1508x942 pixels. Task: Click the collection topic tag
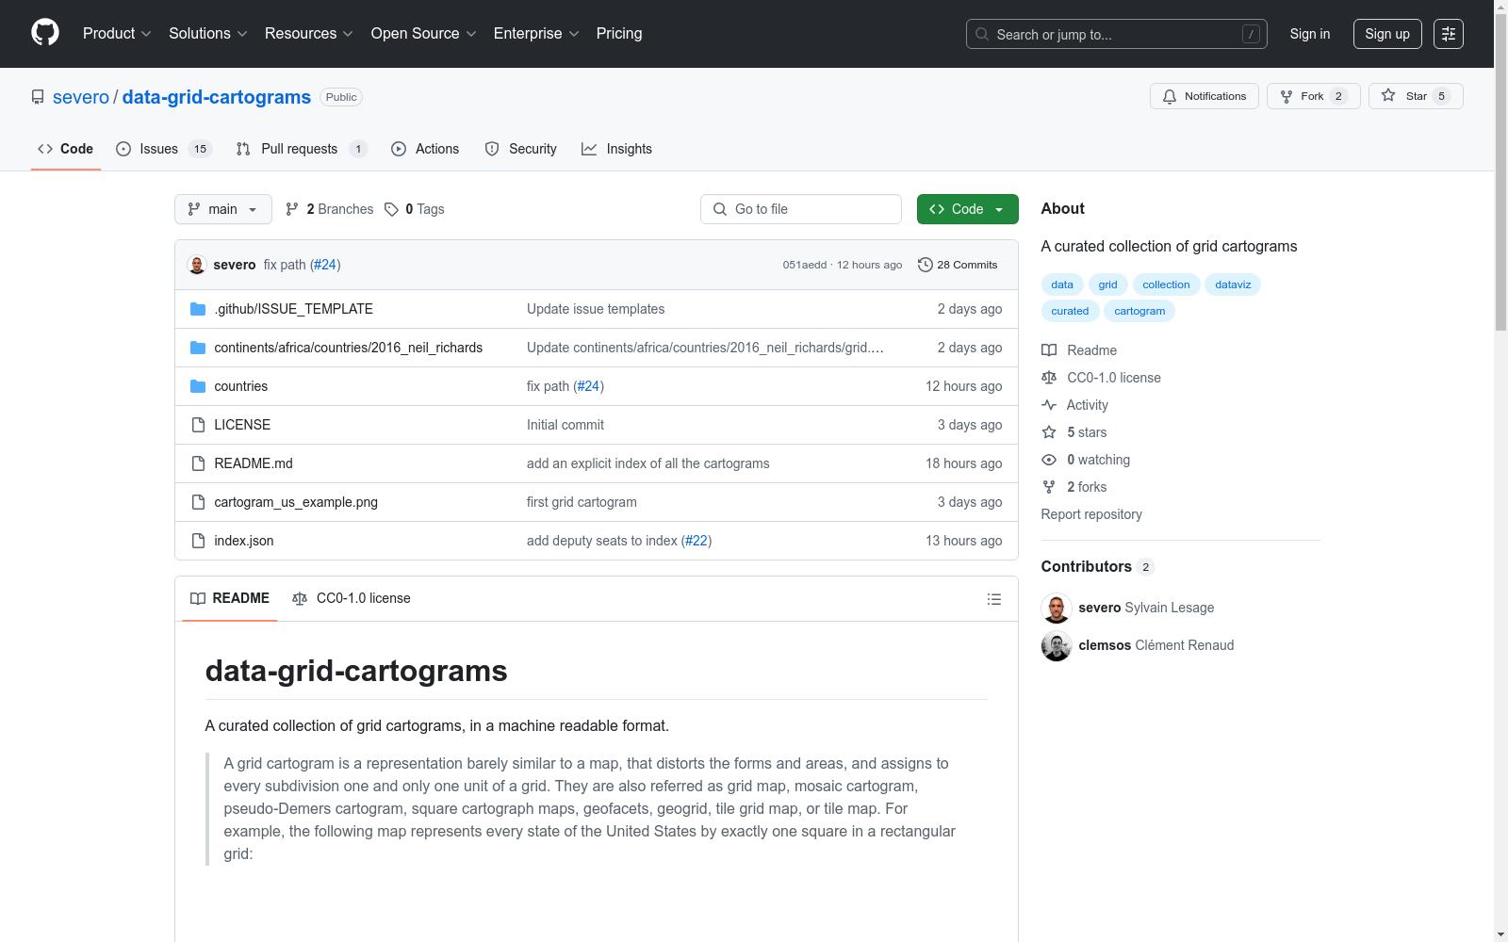click(x=1166, y=284)
